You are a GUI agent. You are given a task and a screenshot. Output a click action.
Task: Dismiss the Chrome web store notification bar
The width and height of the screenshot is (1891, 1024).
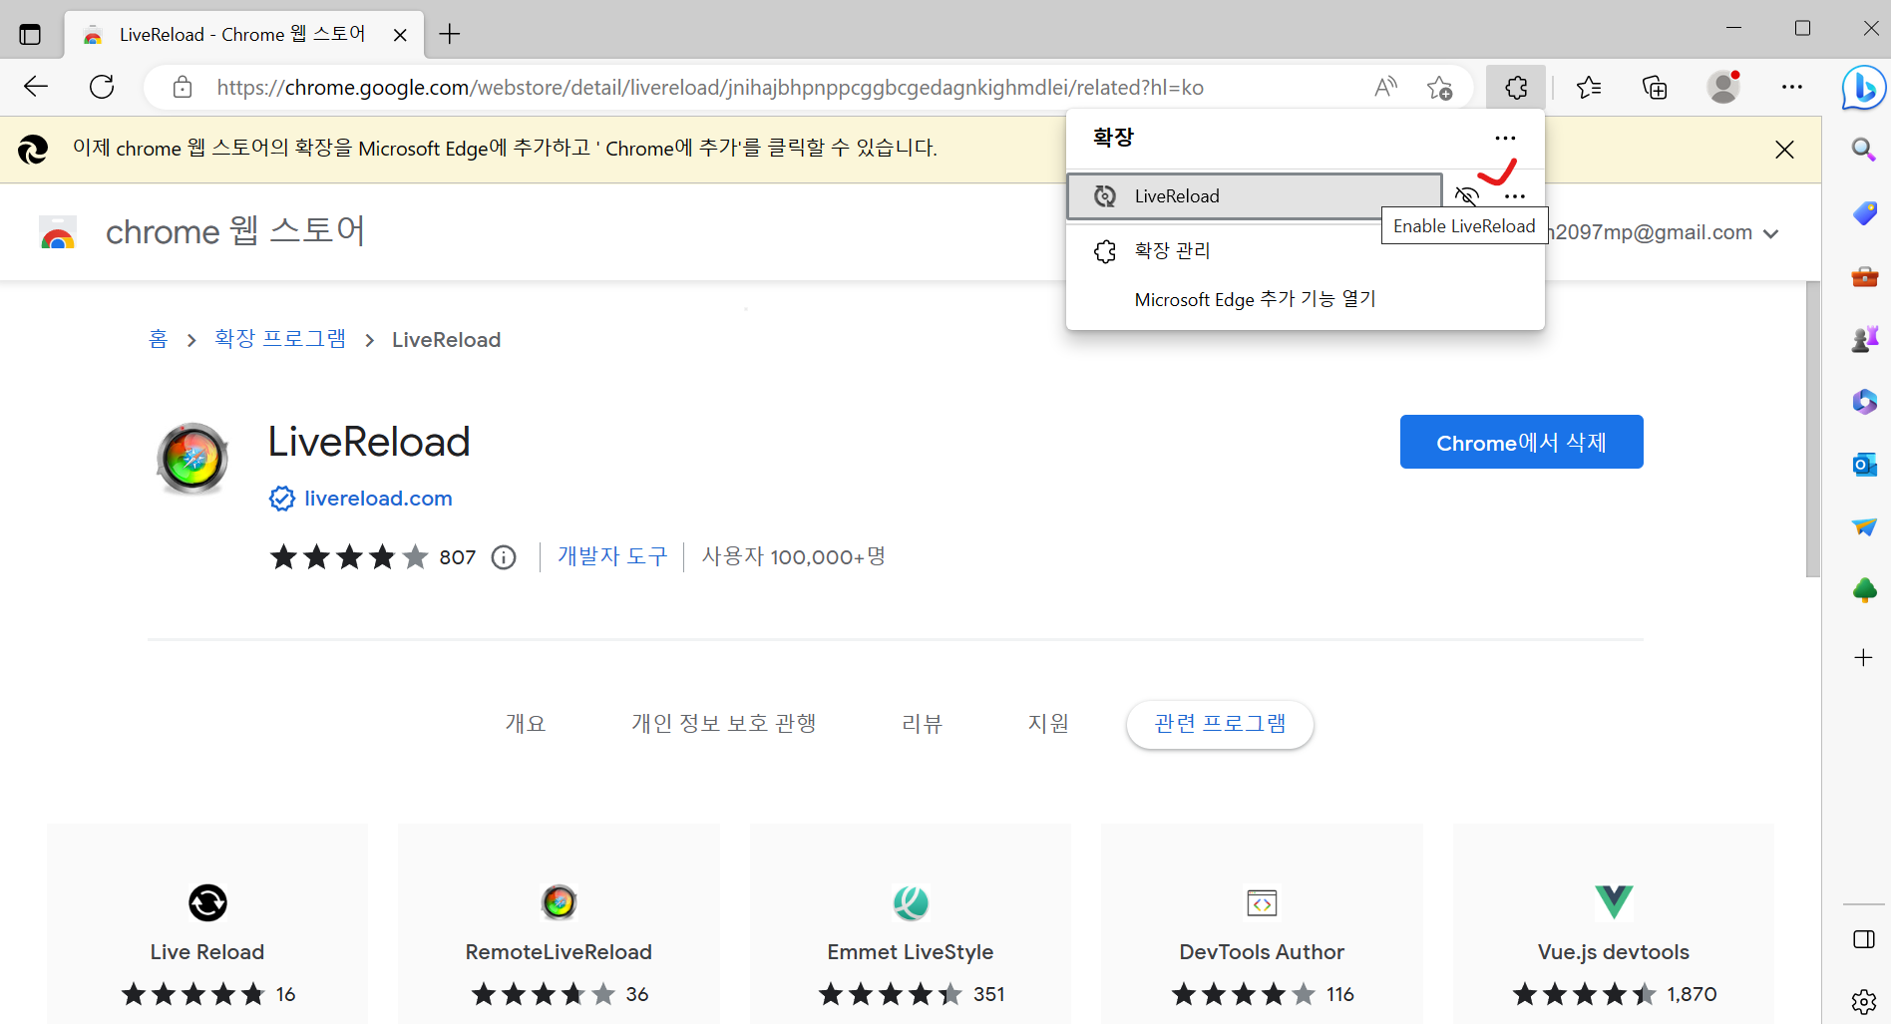tap(1784, 150)
